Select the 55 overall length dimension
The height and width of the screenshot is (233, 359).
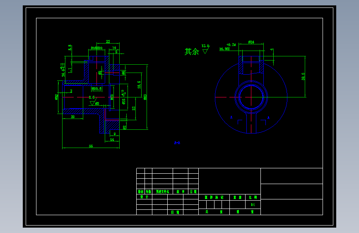point(91,146)
